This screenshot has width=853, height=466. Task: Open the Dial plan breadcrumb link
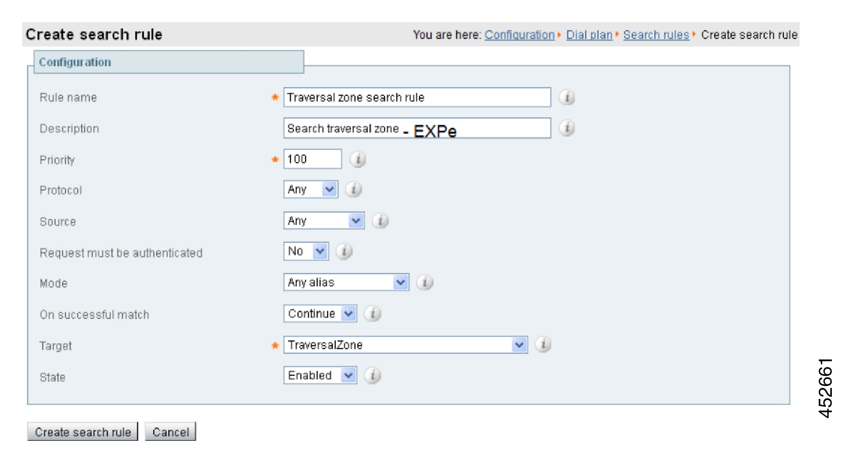pos(589,35)
